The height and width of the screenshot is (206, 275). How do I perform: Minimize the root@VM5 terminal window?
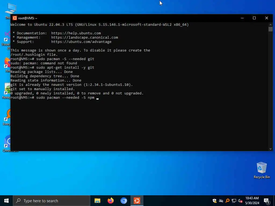pos(242,18)
